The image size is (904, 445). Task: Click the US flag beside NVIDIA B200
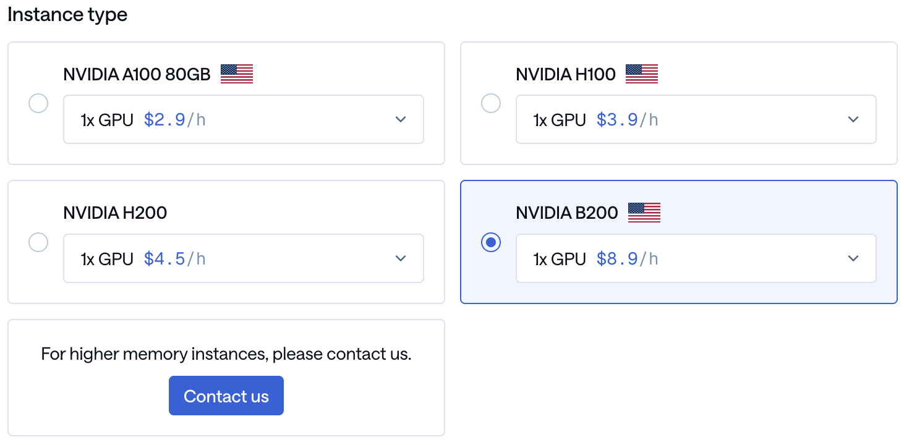coord(644,213)
